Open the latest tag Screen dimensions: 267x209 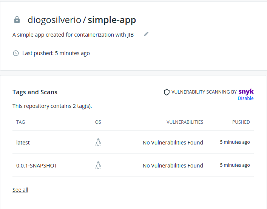[23, 143]
